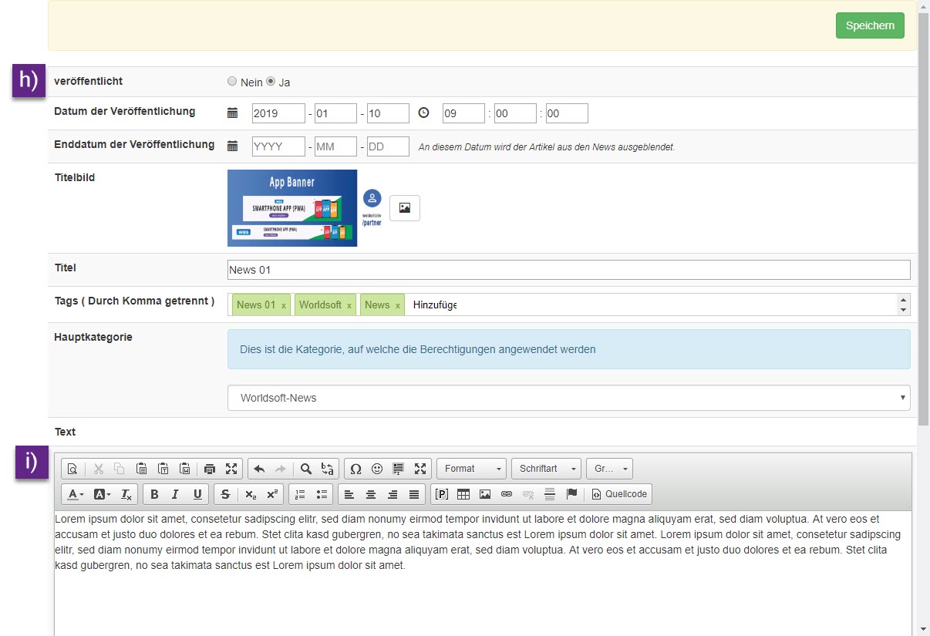930x636 pixels.
Task: Click the undo arrow in the editor
Action: pos(258,468)
